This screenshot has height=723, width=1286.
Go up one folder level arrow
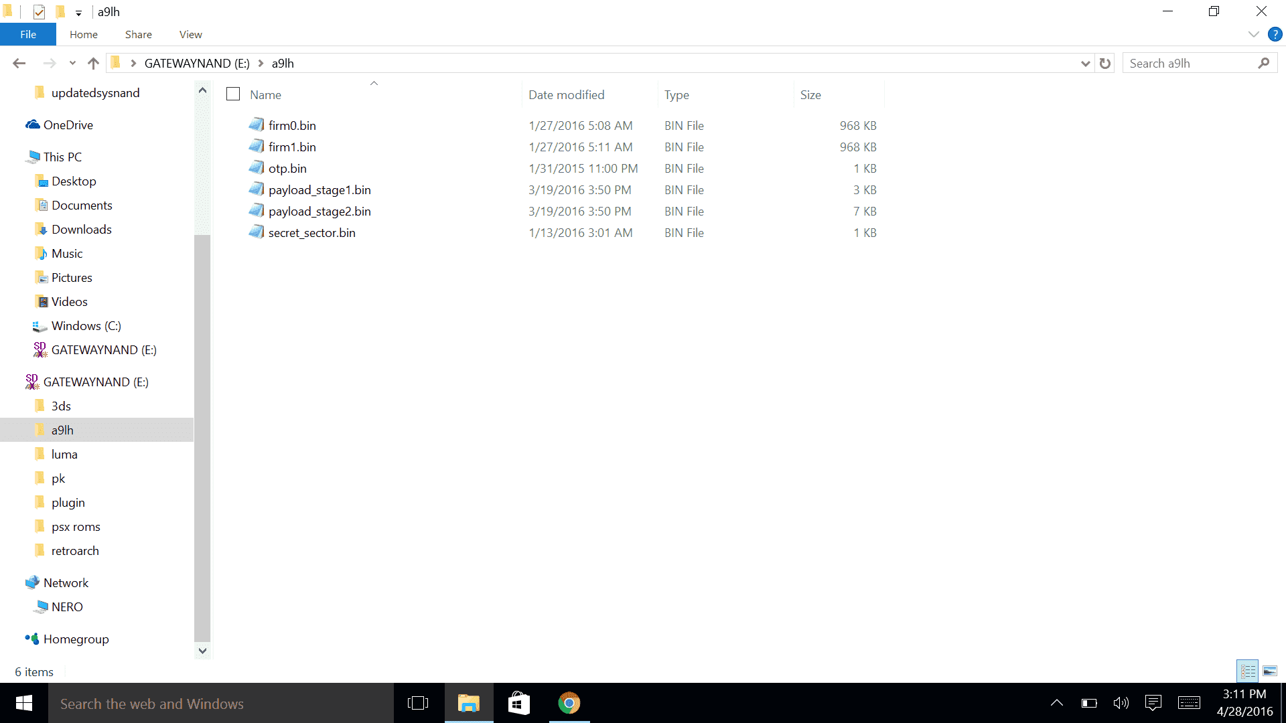[x=93, y=63]
